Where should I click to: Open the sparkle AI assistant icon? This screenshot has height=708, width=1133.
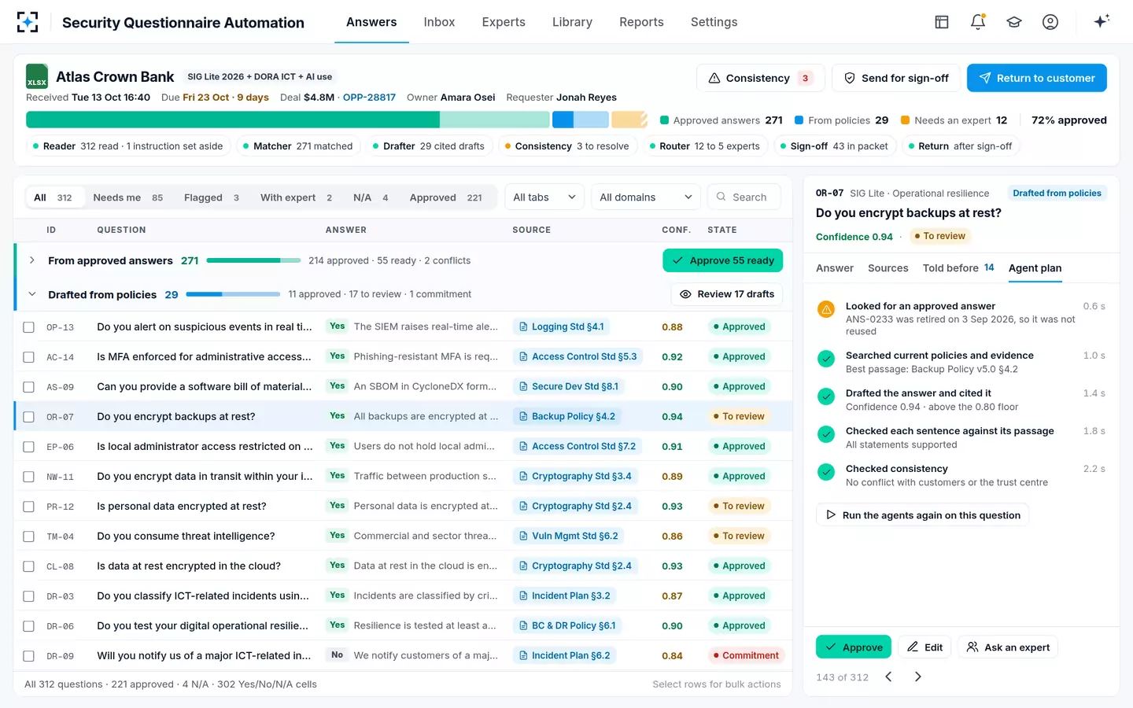click(x=1102, y=21)
